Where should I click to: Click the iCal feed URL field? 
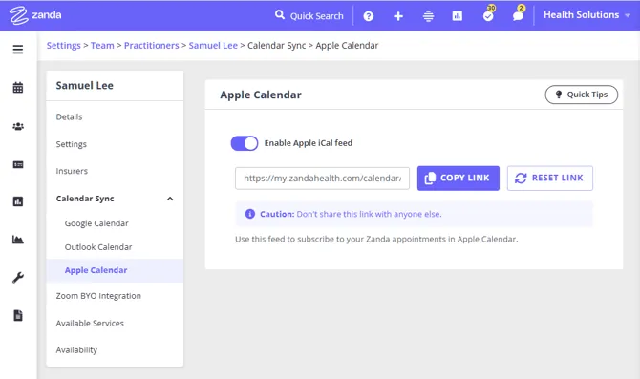322,179
